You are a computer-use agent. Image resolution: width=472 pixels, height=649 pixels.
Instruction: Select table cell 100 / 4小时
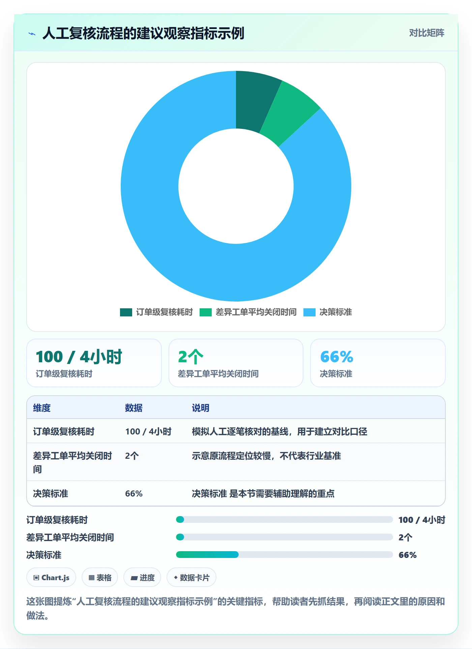(148, 431)
